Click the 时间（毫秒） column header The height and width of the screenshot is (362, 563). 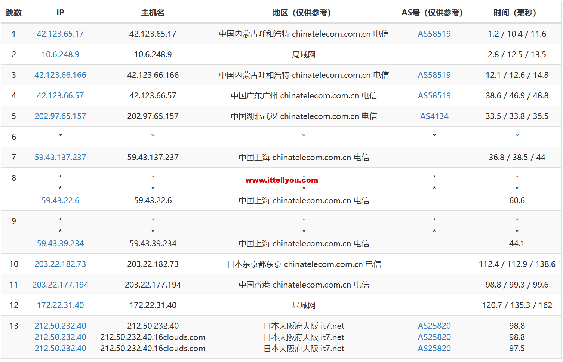coord(517,13)
